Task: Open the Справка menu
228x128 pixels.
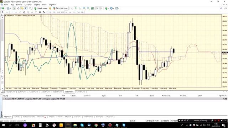Action: pos(52,5)
